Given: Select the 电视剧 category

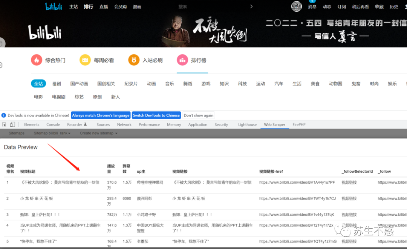Looking at the screenshot, I should coord(59,97).
